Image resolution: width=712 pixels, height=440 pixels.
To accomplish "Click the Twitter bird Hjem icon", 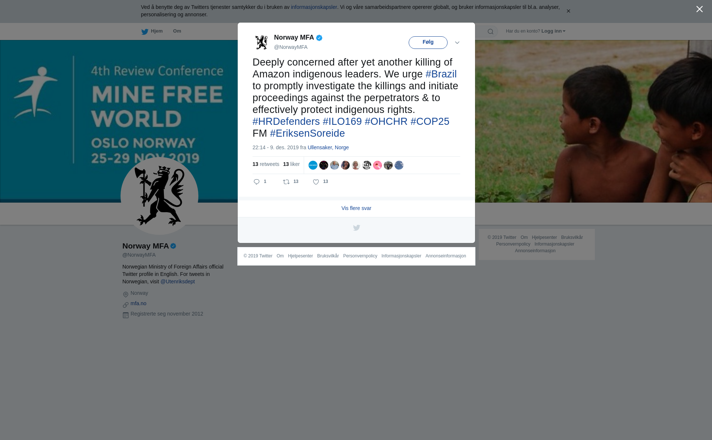I will [145, 31].
